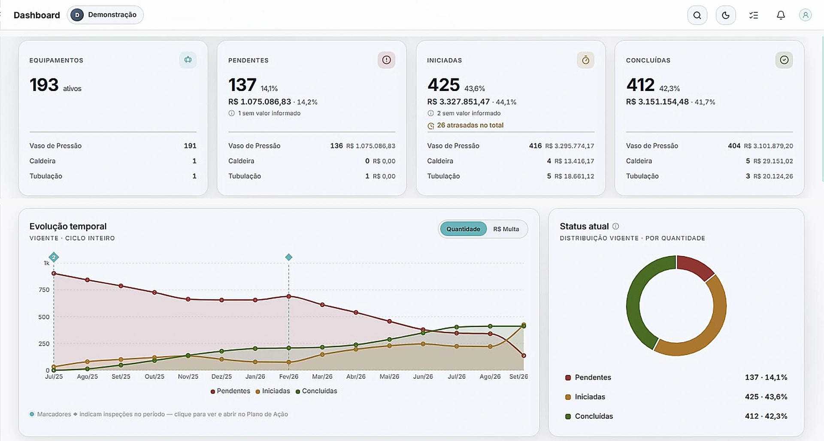Select Vaso de Pressão row under Pendentes
Image resolution: width=824 pixels, height=441 pixels.
point(312,146)
